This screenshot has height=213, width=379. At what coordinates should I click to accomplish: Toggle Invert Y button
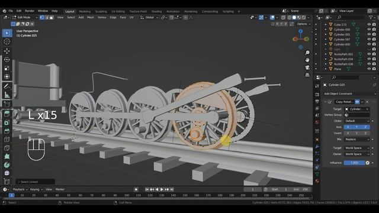(x=356, y=133)
